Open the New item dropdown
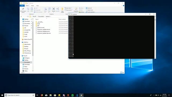The width and height of the screenshot is (172, 97). (68, 8)
